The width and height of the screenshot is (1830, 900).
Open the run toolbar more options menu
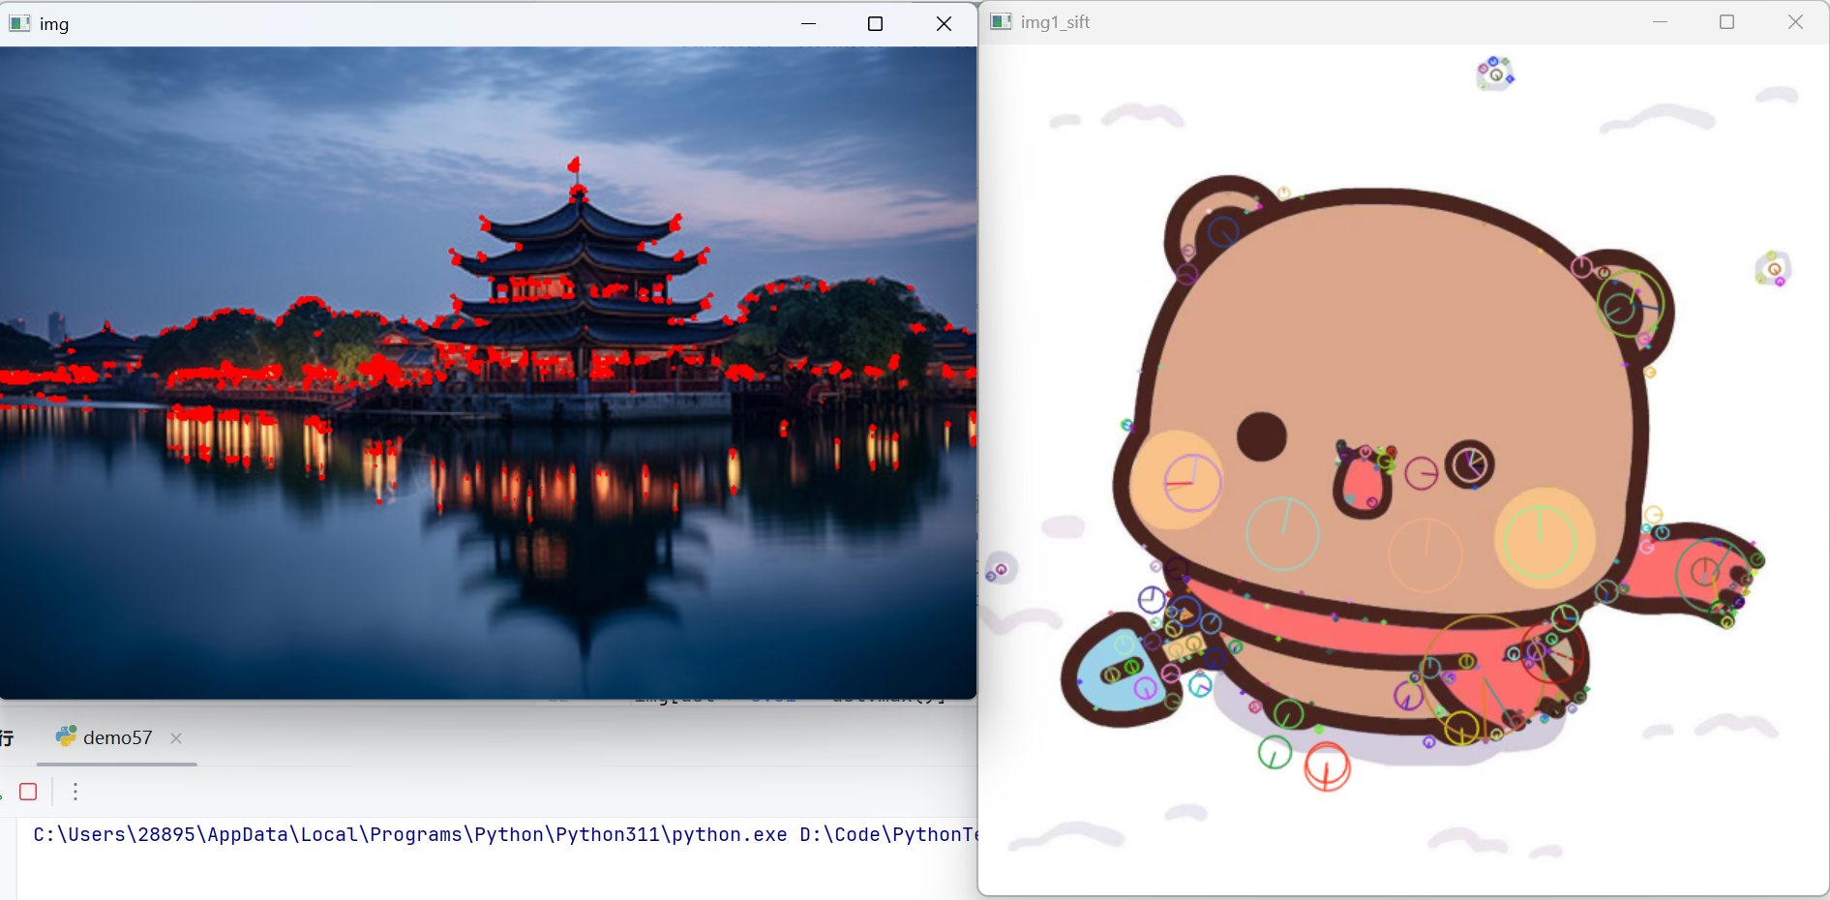75,792
